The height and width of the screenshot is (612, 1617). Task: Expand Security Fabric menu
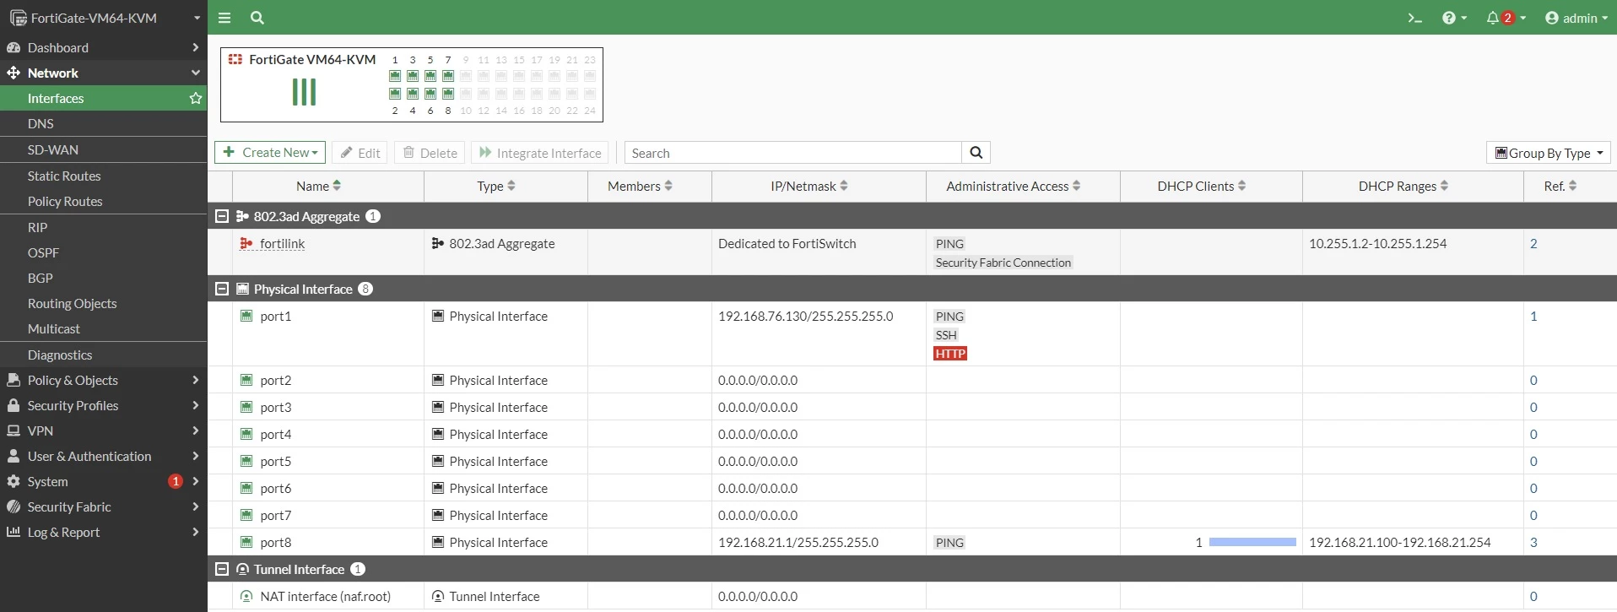coord(104,506)
